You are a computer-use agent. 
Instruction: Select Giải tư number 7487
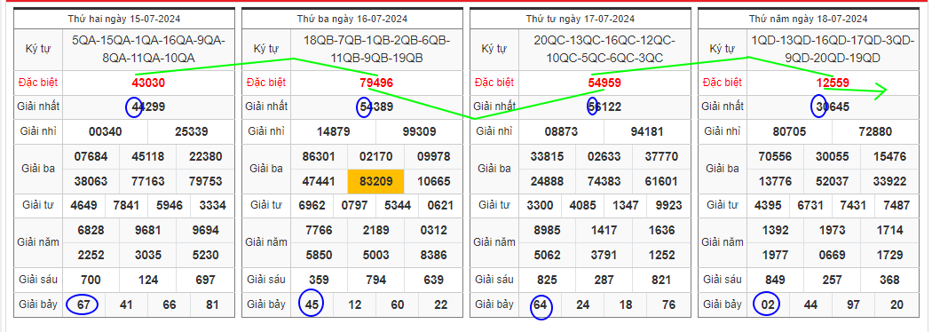tap(896, 205)
